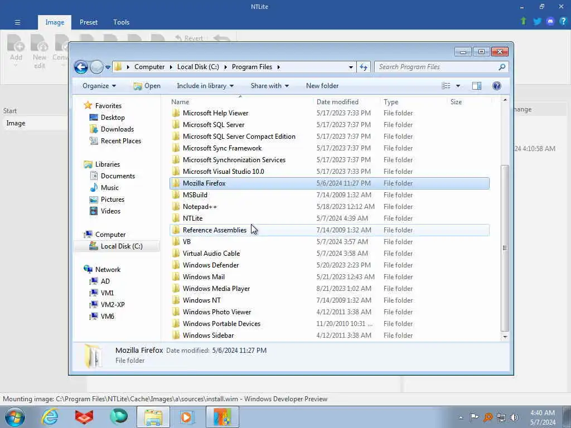Select the Microsoft Help Viewer folder icon
The height and width of the screenshot is (428, 571).
pos(176,113)
